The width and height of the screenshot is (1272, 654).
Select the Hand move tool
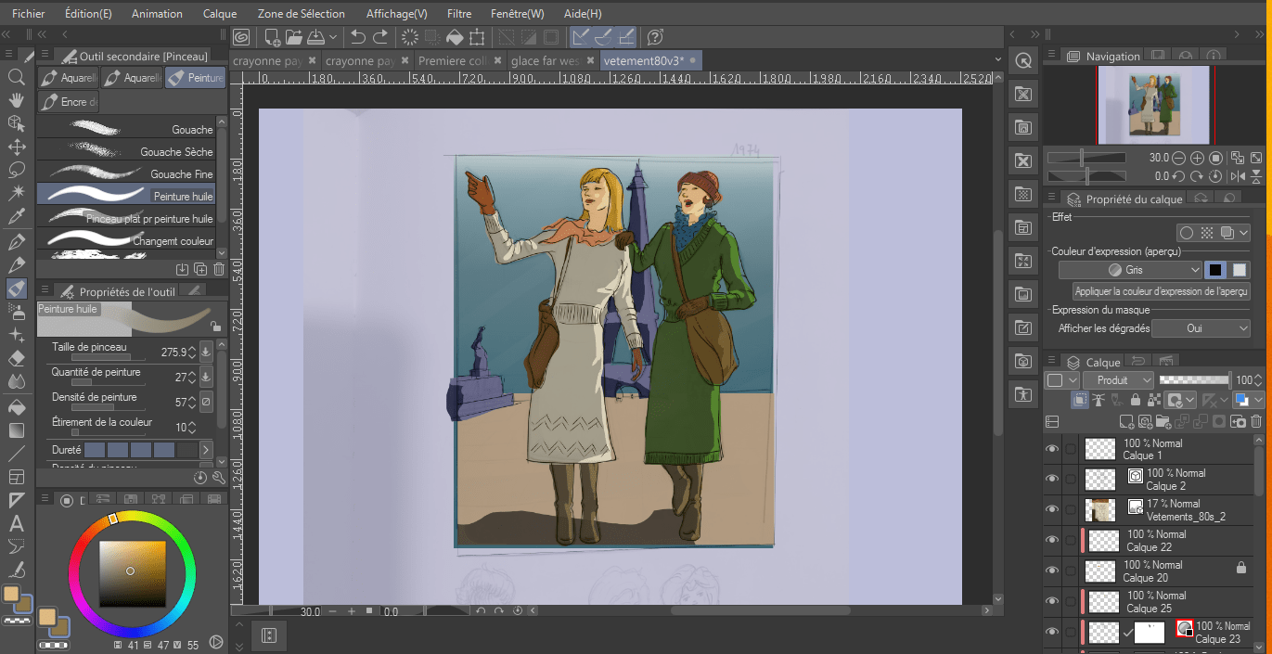click(16, 100)
